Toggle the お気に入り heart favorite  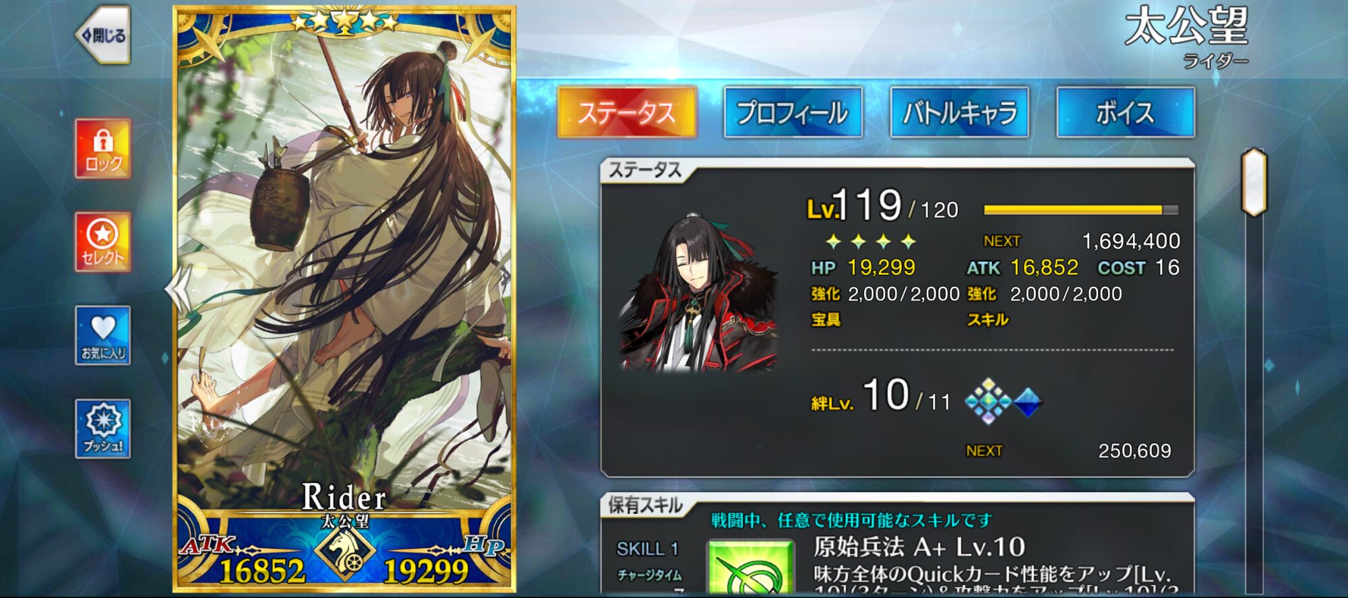coord(102,335)
